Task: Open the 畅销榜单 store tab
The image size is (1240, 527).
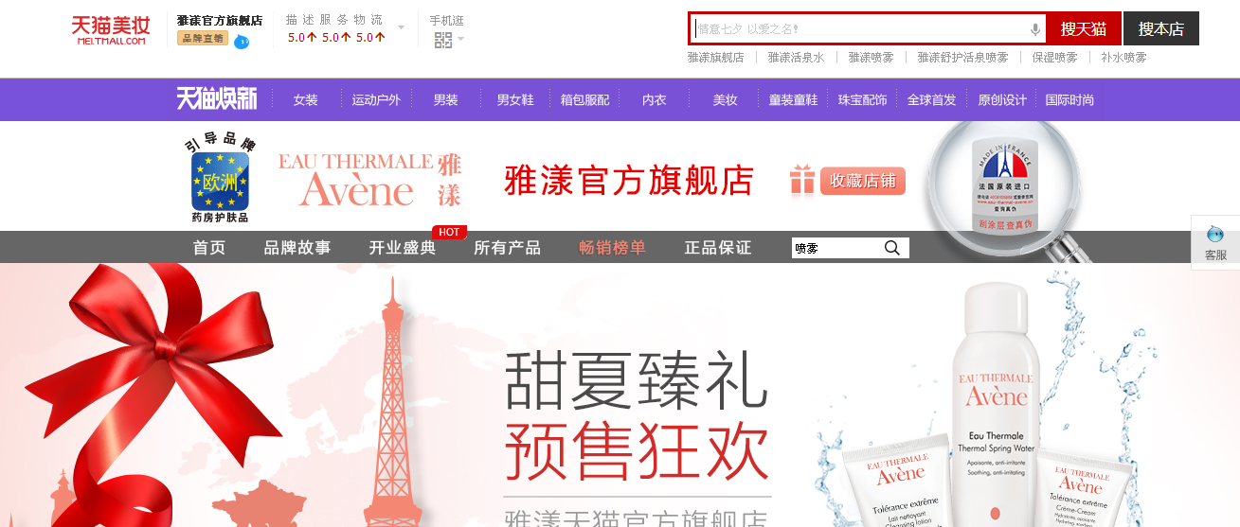Action: coord(613,248)
